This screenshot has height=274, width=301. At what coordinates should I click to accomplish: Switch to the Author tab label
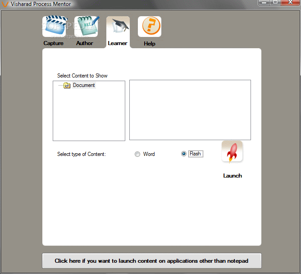[85, 43]
